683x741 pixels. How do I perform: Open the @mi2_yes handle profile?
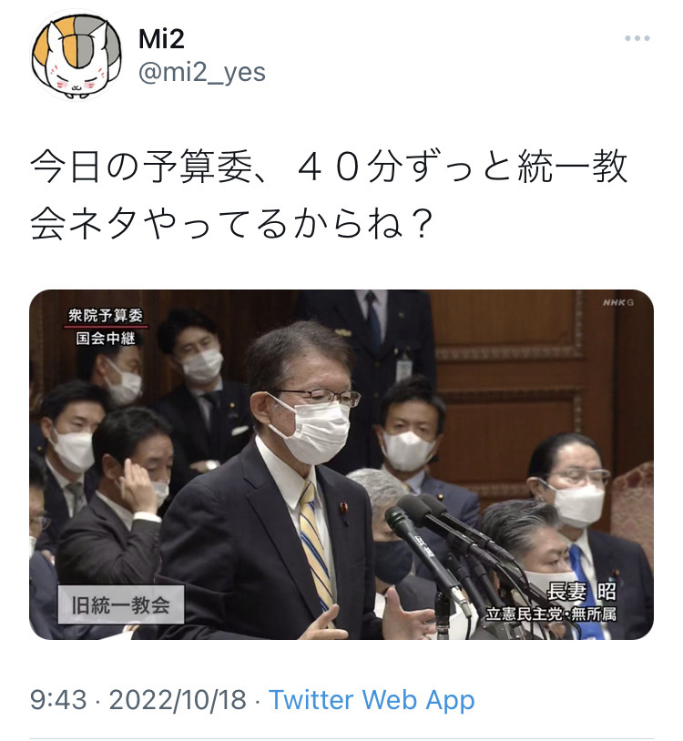[202, 72]
